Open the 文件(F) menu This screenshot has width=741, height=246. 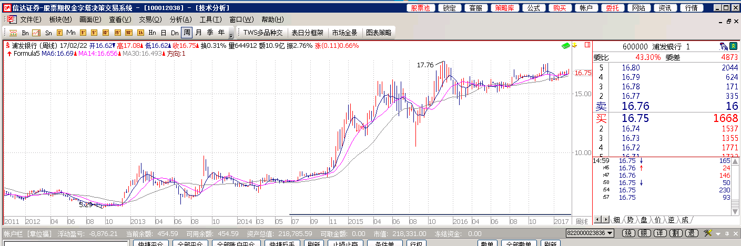pyautogui.click(x=31, y=19)
